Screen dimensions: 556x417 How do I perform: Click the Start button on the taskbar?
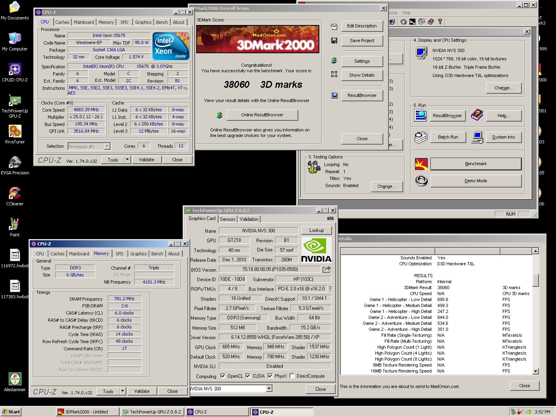[11, 412]
